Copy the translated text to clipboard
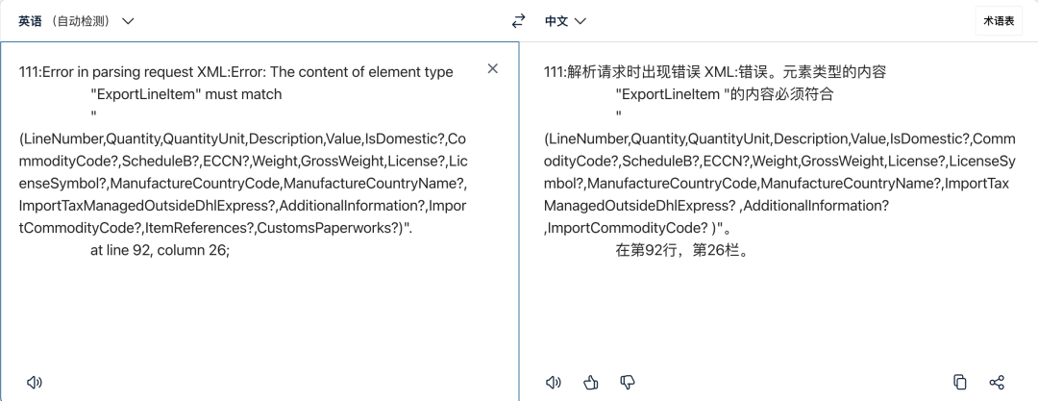The width and height of the screenshot is (1038, 401). click(960, 382)
